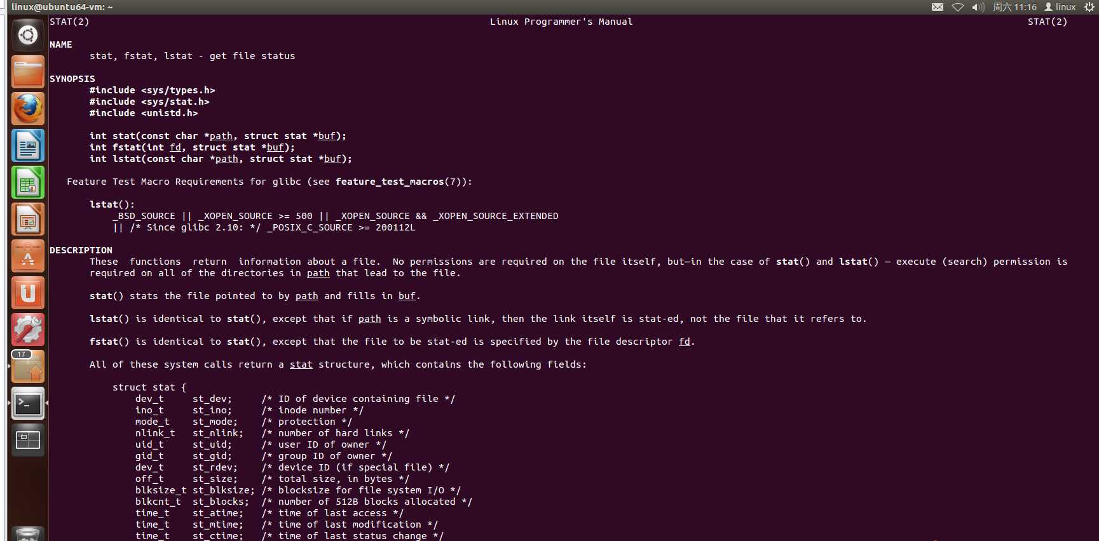This screenshot has width=1099, height=541.
Task: Click '_POSIX_C_SOURCE >= 200112L' text
Action: [341, 227]
